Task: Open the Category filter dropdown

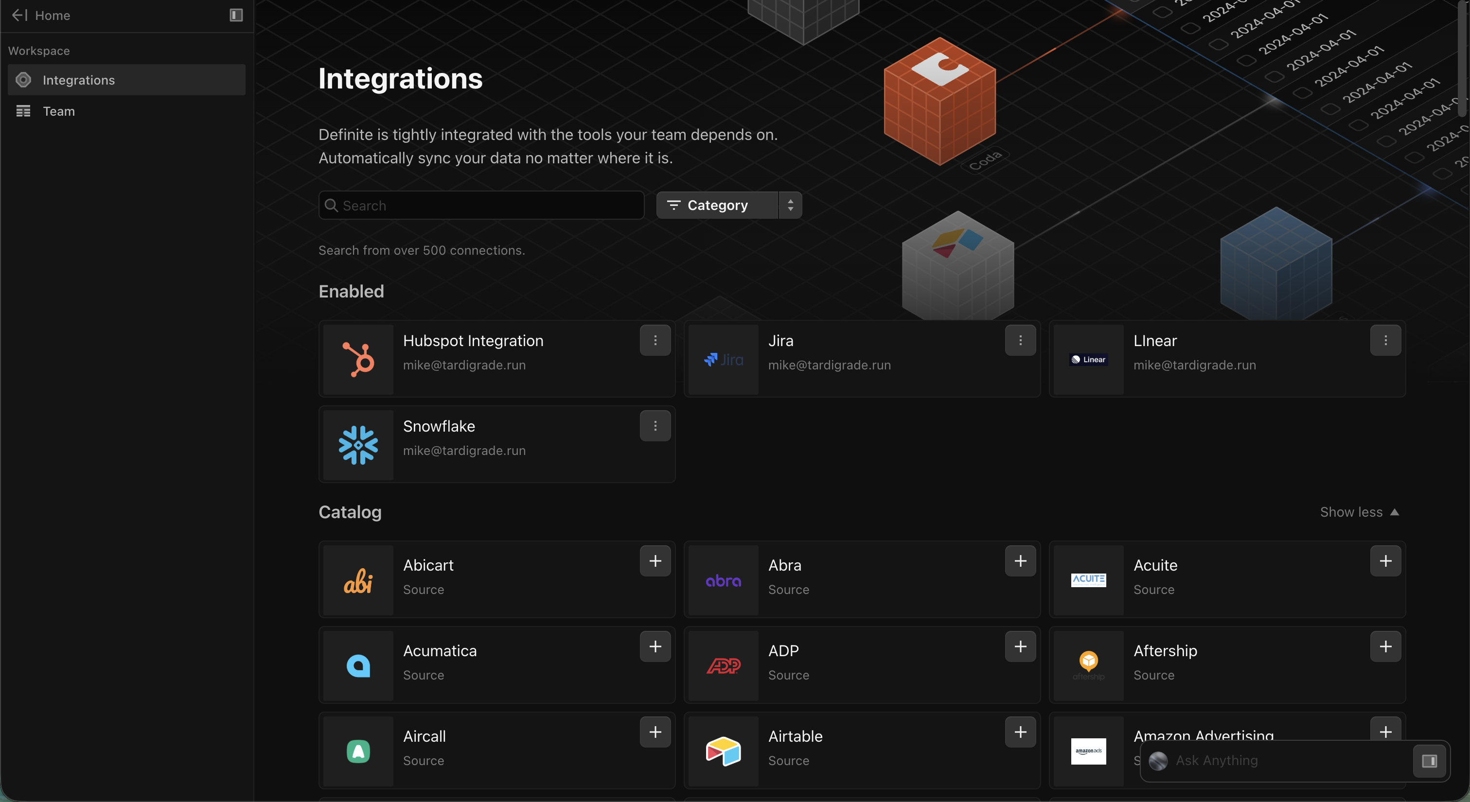Action: 717,205
